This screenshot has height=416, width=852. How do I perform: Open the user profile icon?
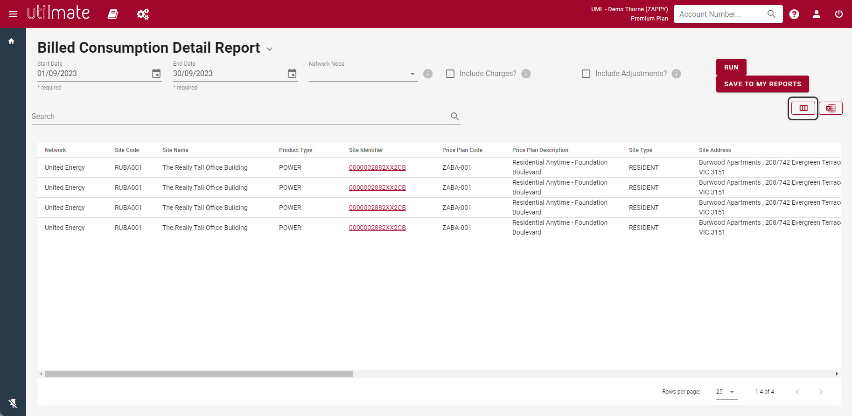click(x=817, y=14)
